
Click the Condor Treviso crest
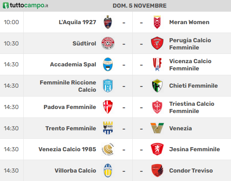(157, 171)
